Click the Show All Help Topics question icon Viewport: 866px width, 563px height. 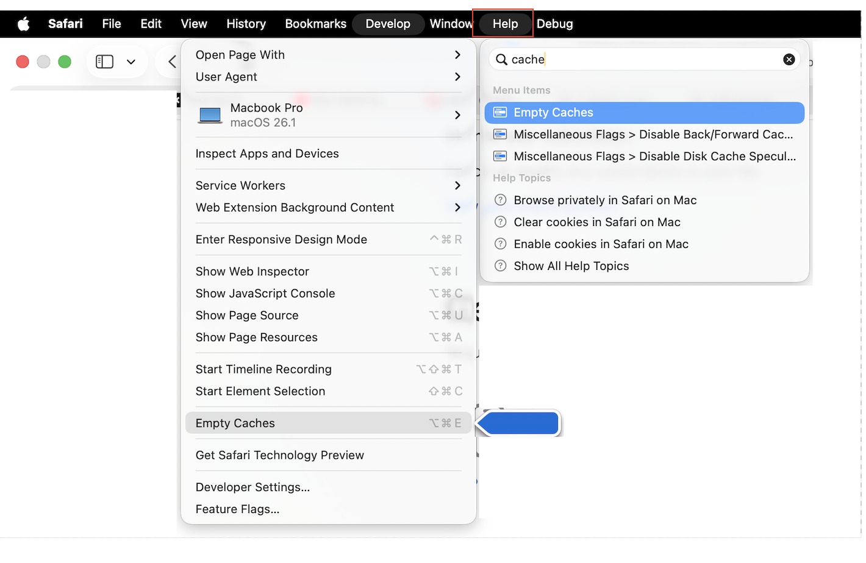pyautogui.click(x=500, y=266)
